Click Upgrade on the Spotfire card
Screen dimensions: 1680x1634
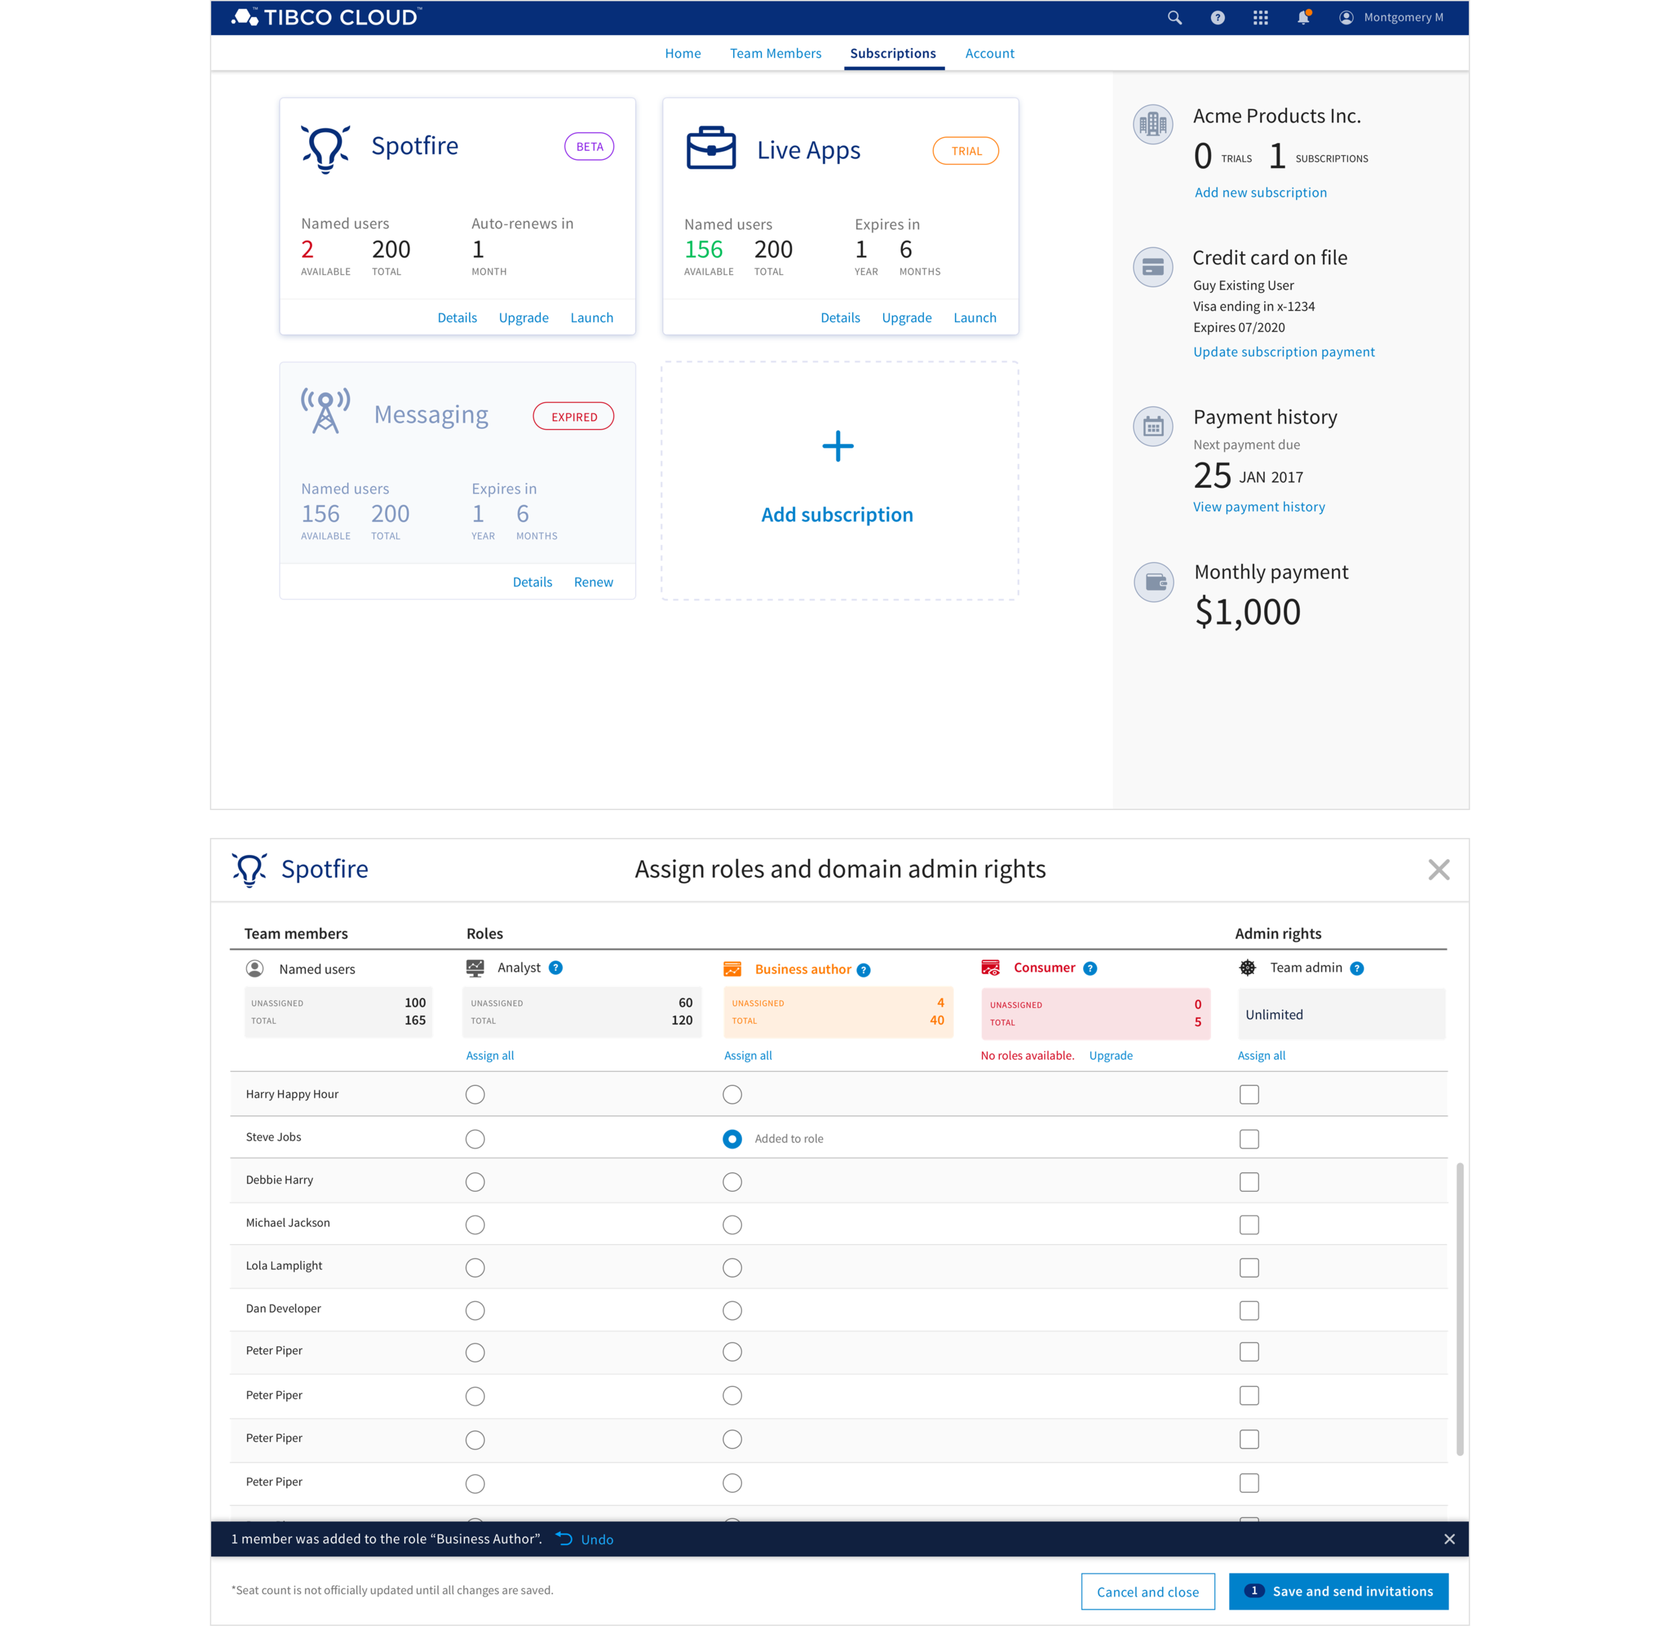tap(523, 317)
